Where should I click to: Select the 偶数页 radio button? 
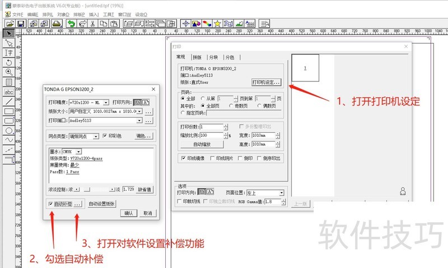click(x=259, y=106)
